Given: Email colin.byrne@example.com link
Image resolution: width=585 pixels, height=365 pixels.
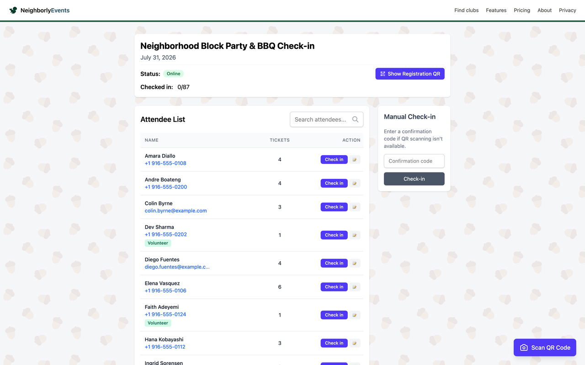Looking at the screenshot, I should click(x=176, y=211).
